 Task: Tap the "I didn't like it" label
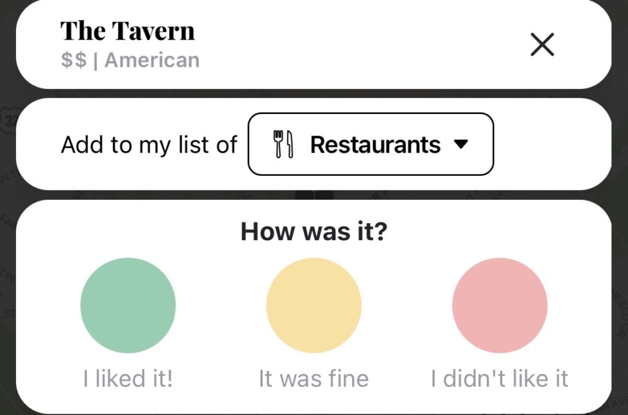500,378
